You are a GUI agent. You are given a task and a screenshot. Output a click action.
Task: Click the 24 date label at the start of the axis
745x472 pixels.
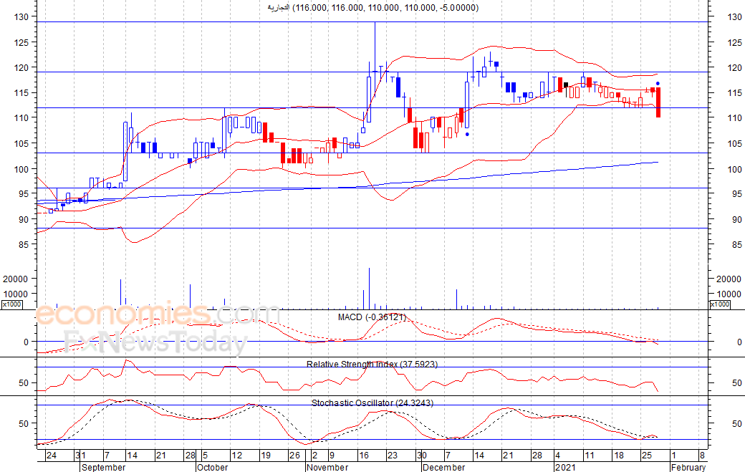click(52, 456)
